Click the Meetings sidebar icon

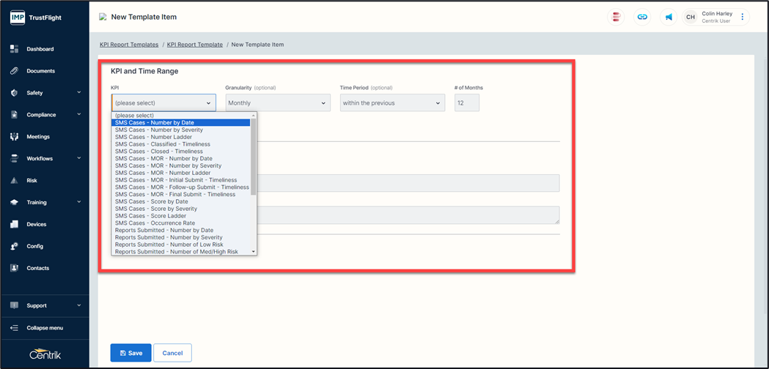[x=14, y=137]
